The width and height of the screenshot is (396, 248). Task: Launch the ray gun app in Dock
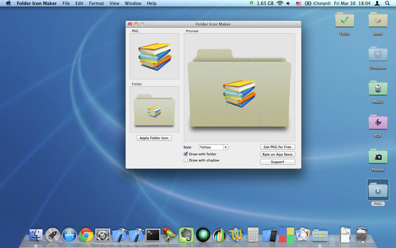click(169, 235)
